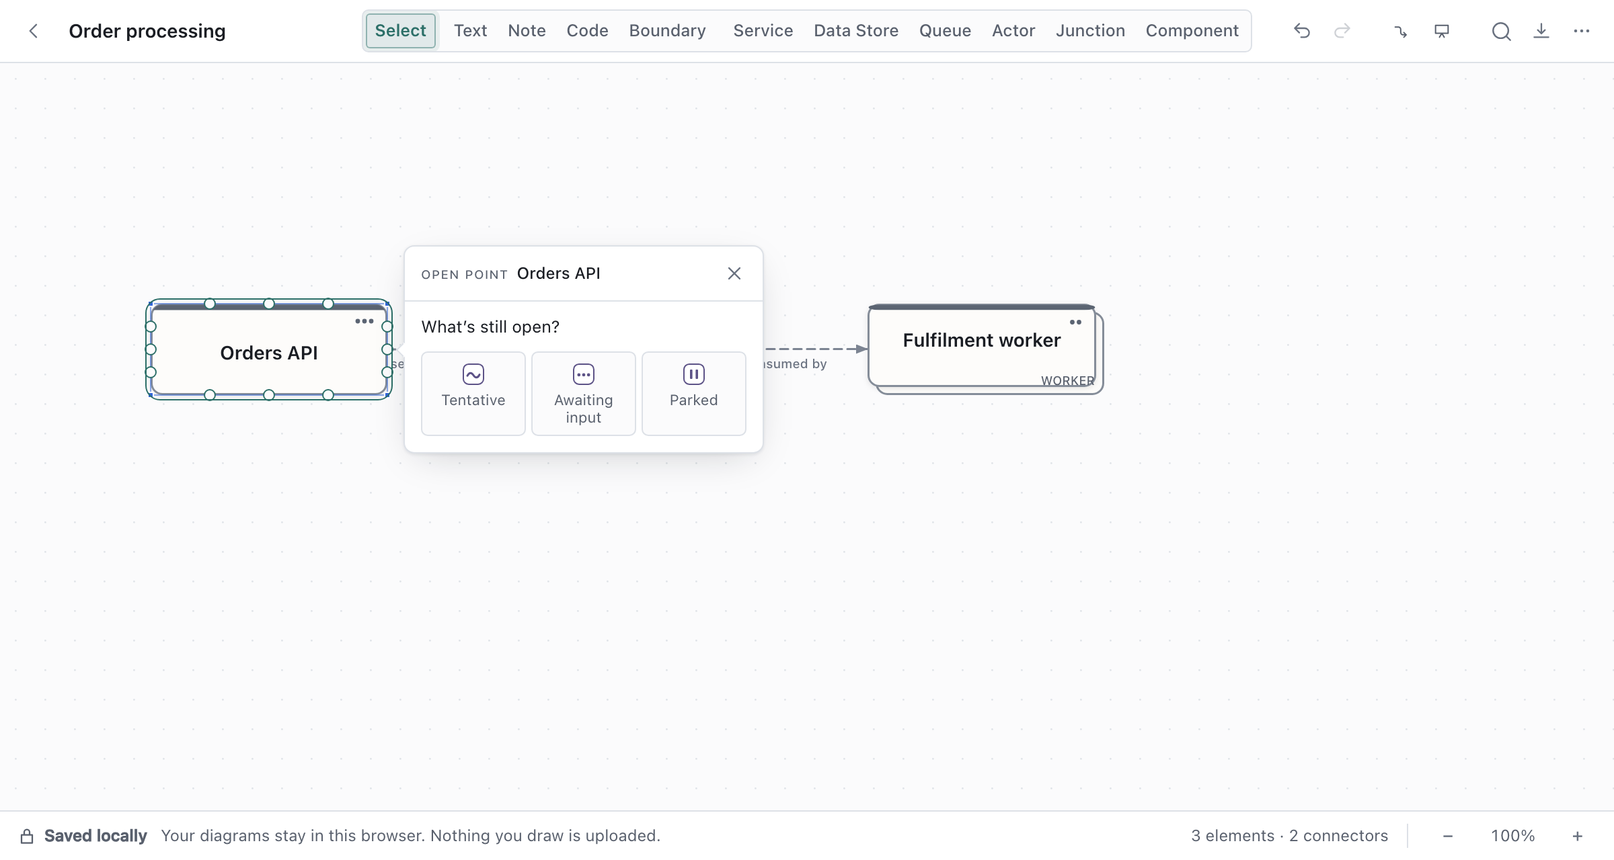Mark Orders API as Awaiting input
This screenshot has width=1614, height=860.
pos(584,394)
